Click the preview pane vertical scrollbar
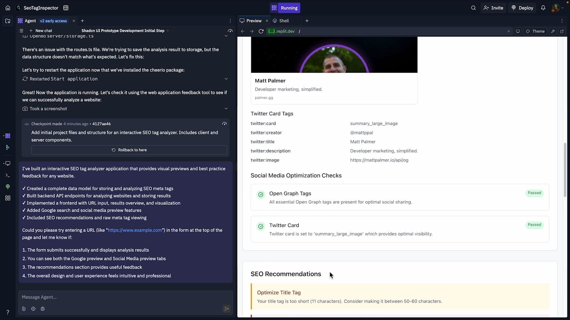570x320 pixels. coord(565,170)
